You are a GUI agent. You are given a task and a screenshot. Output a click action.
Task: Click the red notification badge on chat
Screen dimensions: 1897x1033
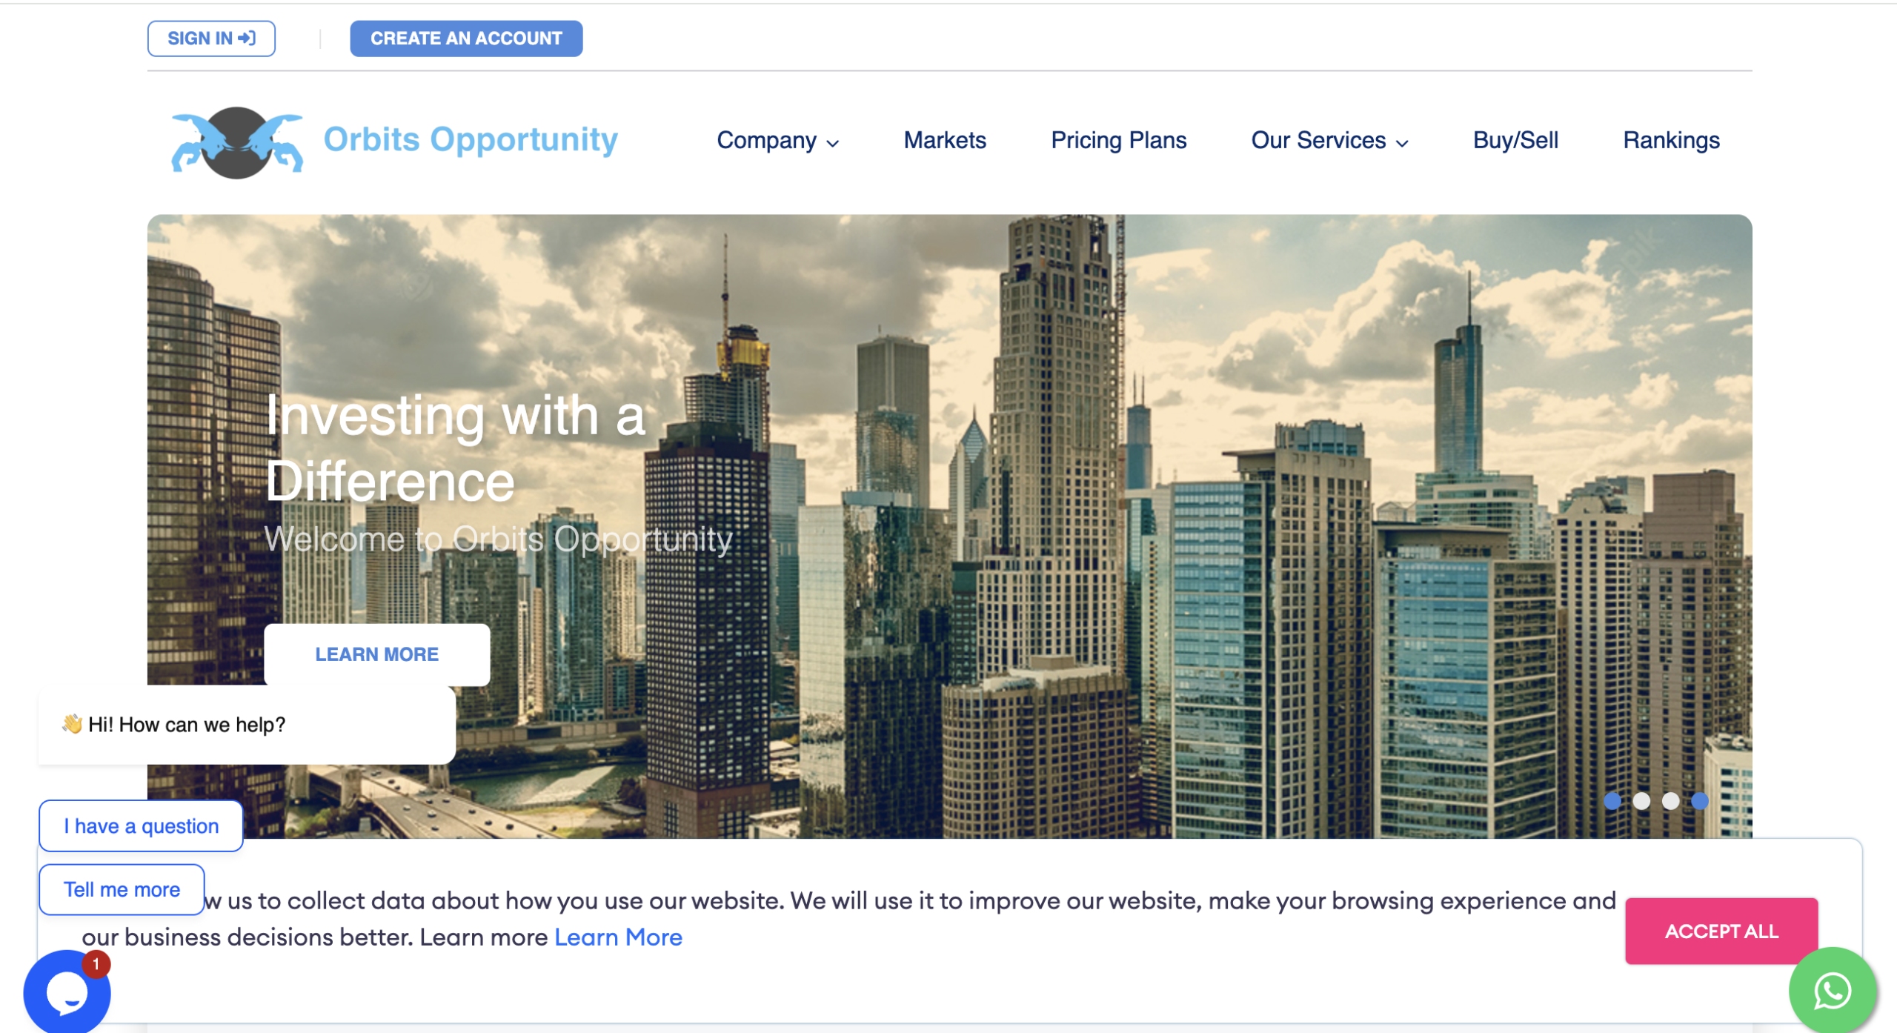coord(96,964)
